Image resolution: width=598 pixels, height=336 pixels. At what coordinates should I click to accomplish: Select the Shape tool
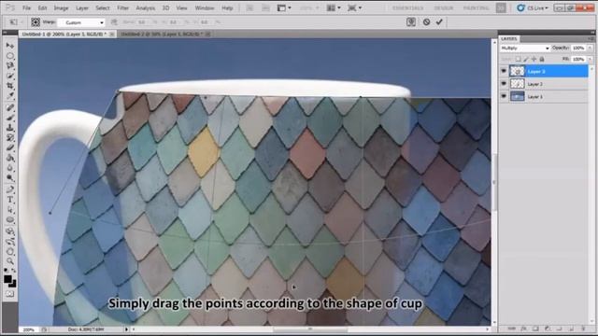click(10, 220)
